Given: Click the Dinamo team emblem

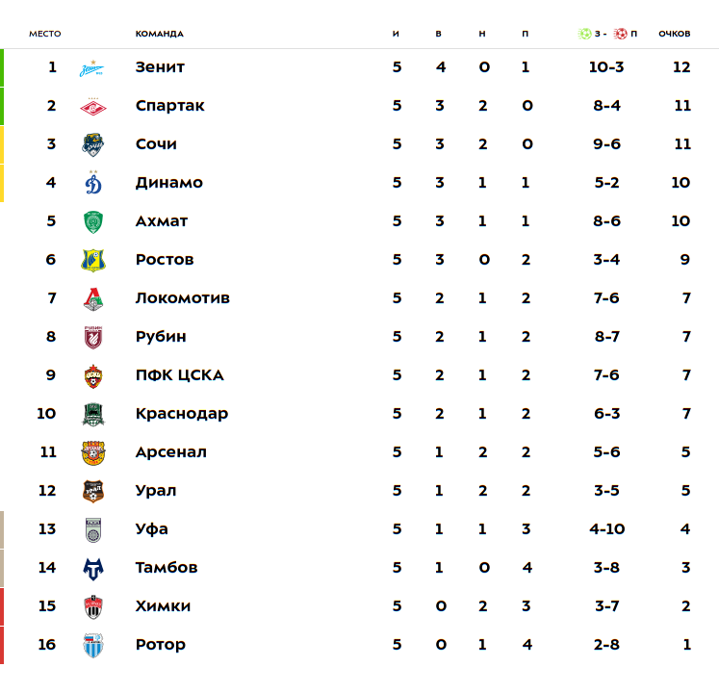Looking at the screenshot, I should click(92, 184).
